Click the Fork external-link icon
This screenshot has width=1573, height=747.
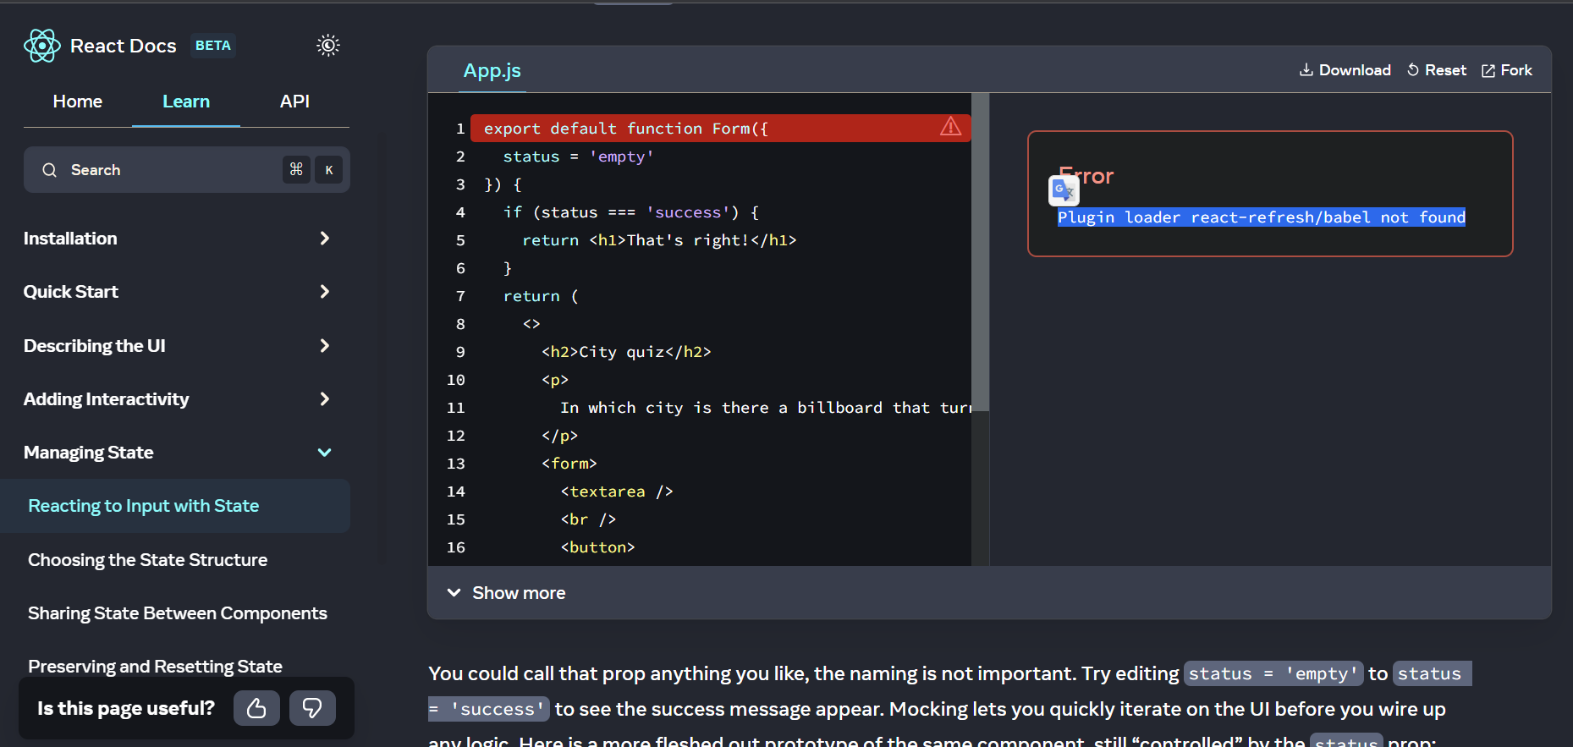1488,71
